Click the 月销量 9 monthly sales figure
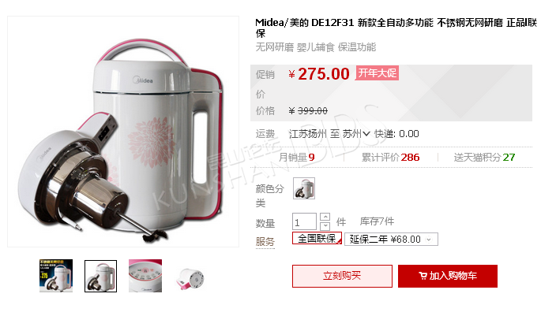The height and width of the screenshot is (316, 541). click(297, 158)
